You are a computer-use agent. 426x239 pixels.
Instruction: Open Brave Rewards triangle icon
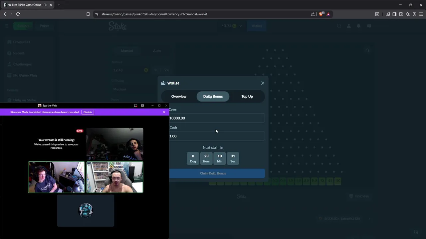click(x=328, y=14)
